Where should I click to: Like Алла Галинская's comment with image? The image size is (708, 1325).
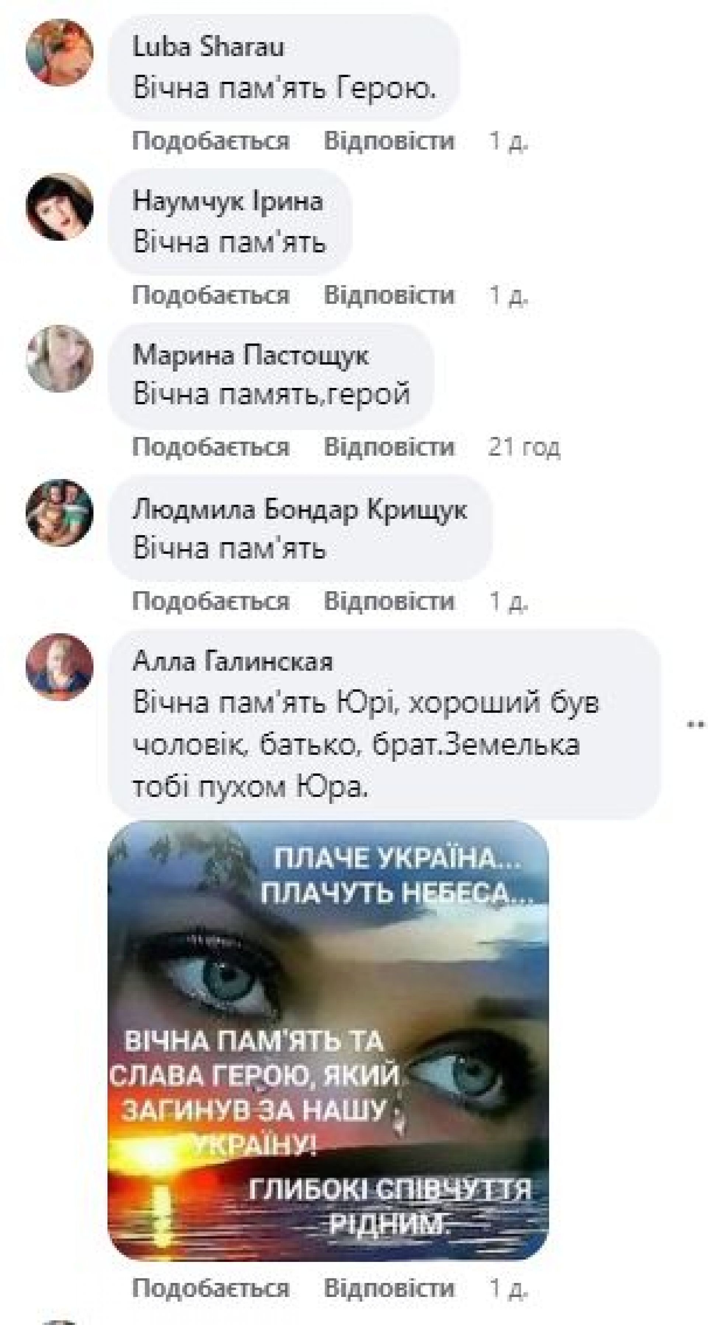tap(211, 1288)
